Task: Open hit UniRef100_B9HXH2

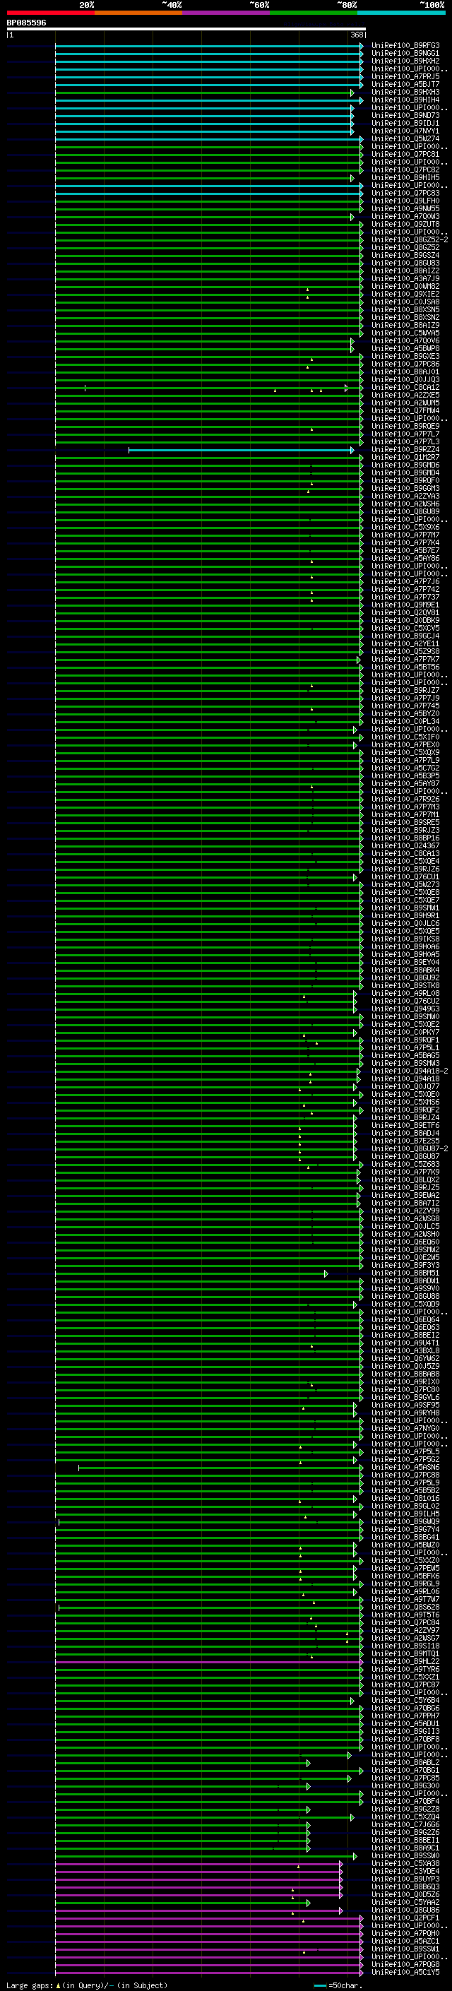Action: [405, 61]
